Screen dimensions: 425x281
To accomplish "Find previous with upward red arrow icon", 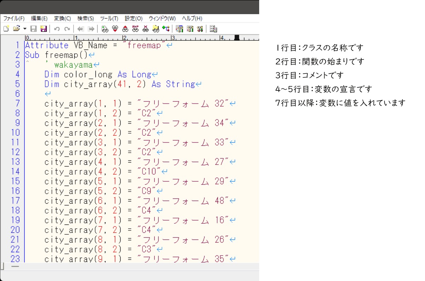I will 125,29.
